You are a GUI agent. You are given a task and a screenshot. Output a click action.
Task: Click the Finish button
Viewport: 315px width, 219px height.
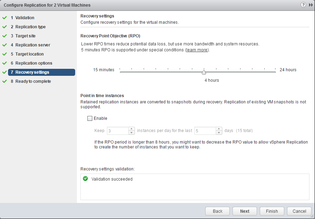[272, 211]
